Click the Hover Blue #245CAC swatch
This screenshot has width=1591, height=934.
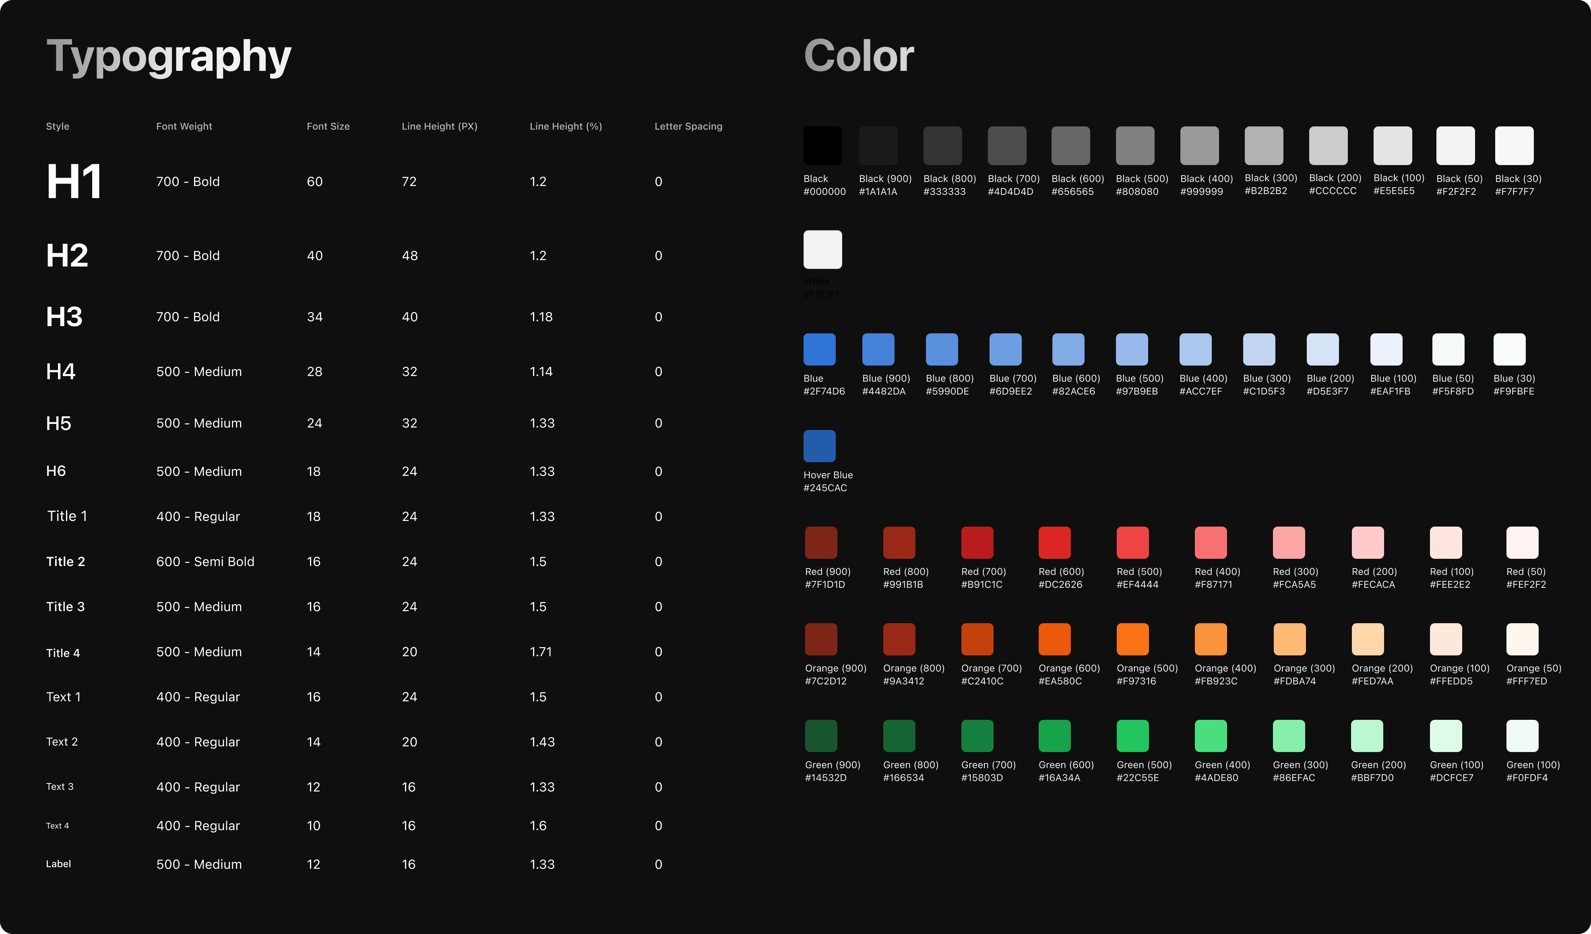[820, 446]
